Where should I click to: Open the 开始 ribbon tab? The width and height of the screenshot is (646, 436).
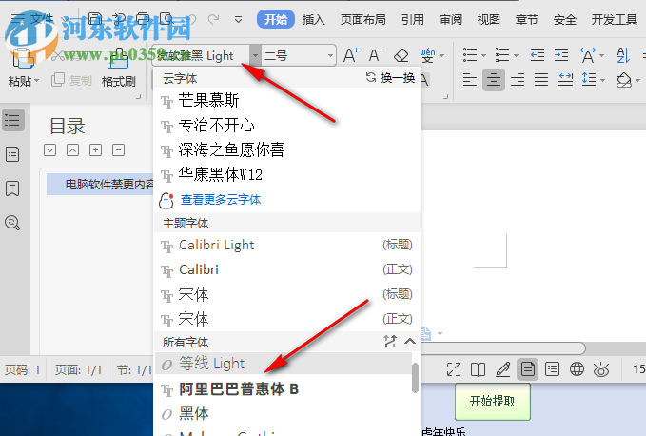tap(276, 19)
